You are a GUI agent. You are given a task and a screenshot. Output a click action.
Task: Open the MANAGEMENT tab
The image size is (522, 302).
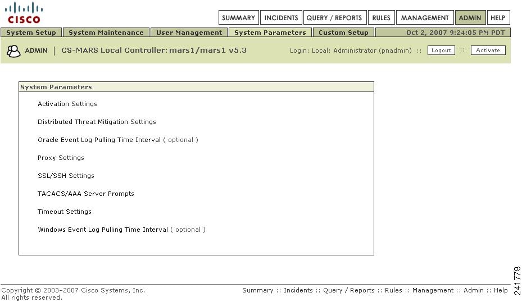pyautogui.click(x=425, y=17)
